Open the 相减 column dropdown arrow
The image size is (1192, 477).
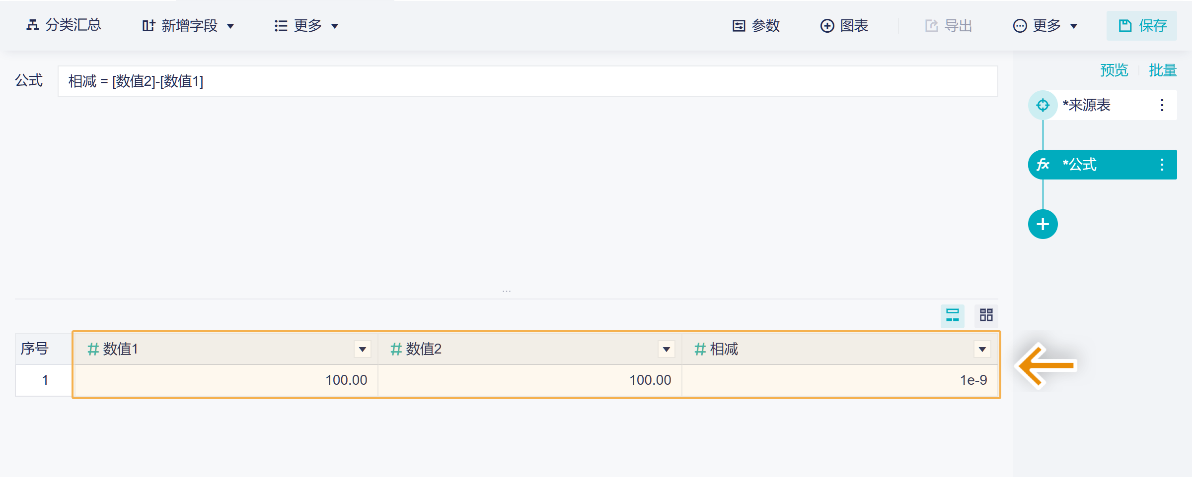982,349
